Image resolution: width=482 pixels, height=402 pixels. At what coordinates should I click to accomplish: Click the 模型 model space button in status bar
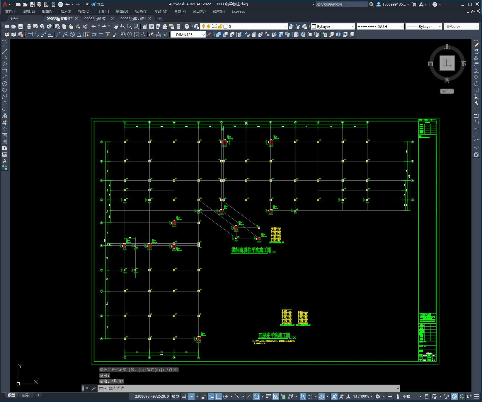click(x=176, y=396)
